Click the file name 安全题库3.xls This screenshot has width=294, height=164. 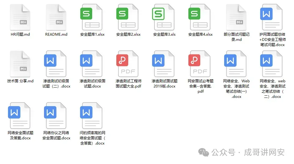[164, 34]
